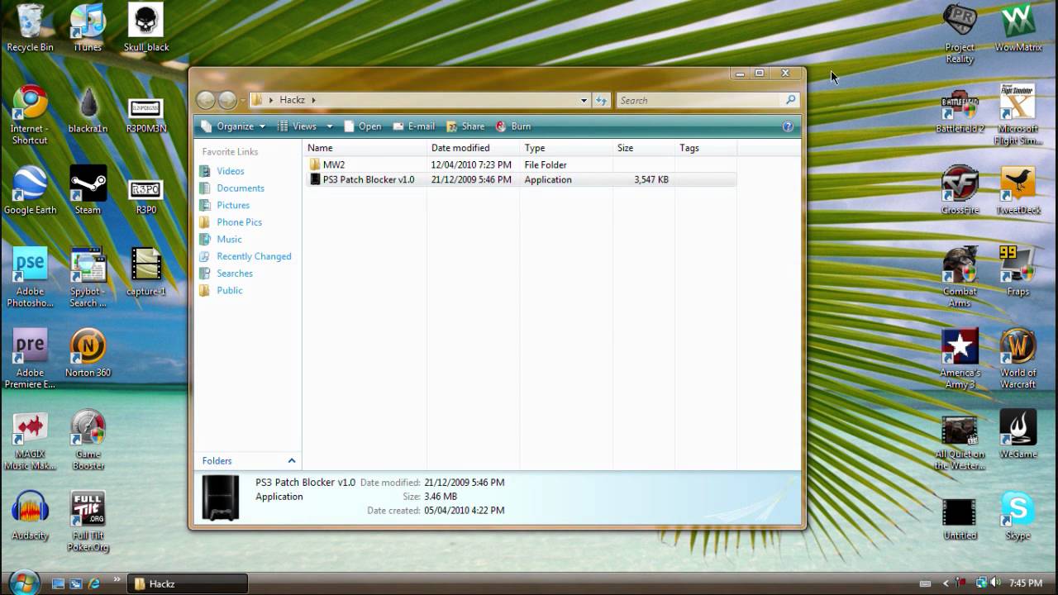
Task: Open MAGIX Music Maker desktop icon
Action: coord(30,440)
